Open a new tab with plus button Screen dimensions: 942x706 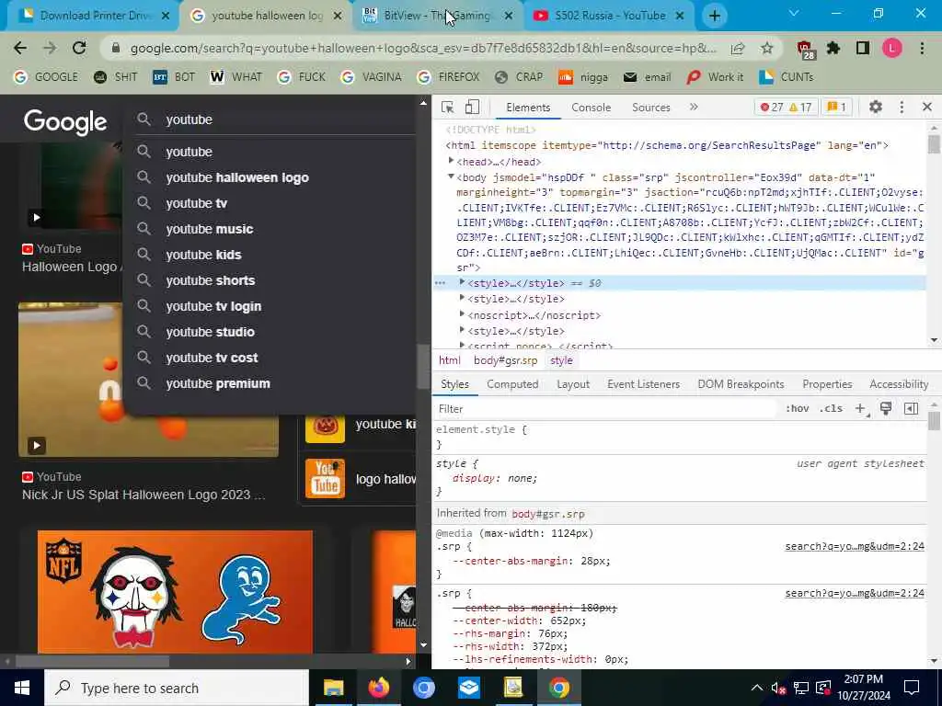coord(714,16)
